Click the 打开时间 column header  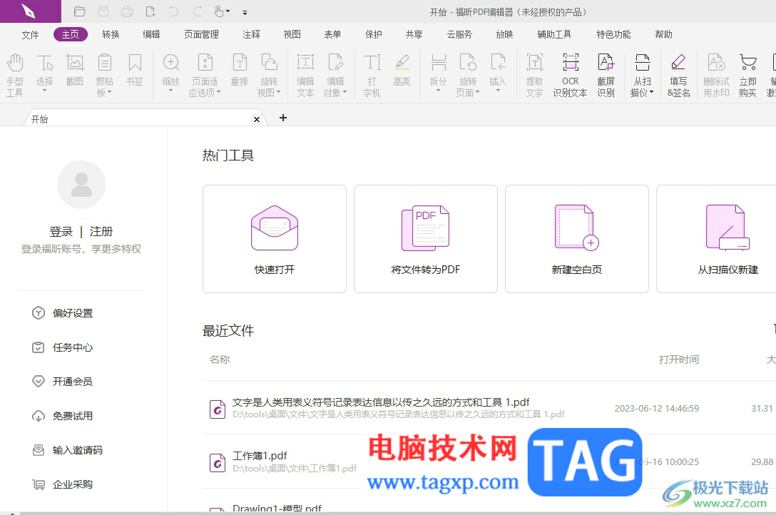(678, 360)
